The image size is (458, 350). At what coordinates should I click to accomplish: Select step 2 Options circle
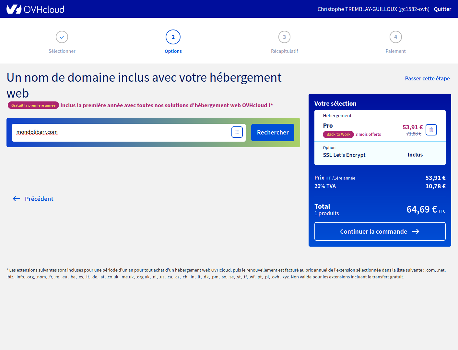click(x=173, y=37)
